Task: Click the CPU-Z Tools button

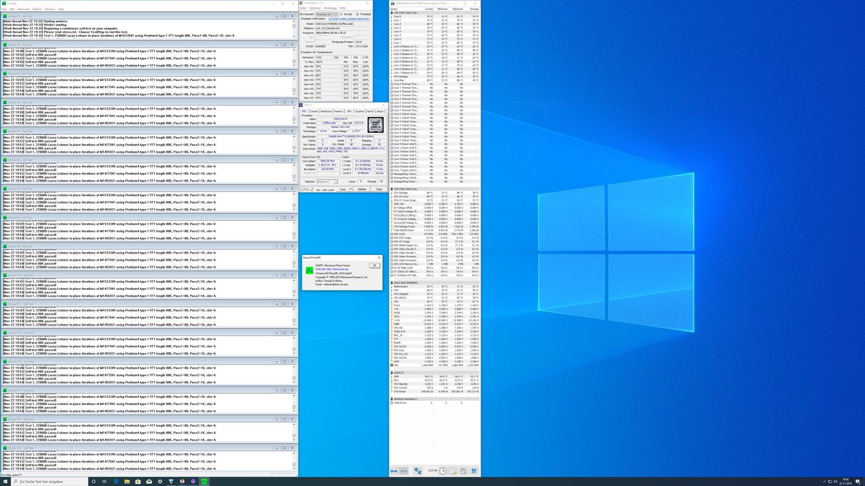Action: (x=343, y=189)
